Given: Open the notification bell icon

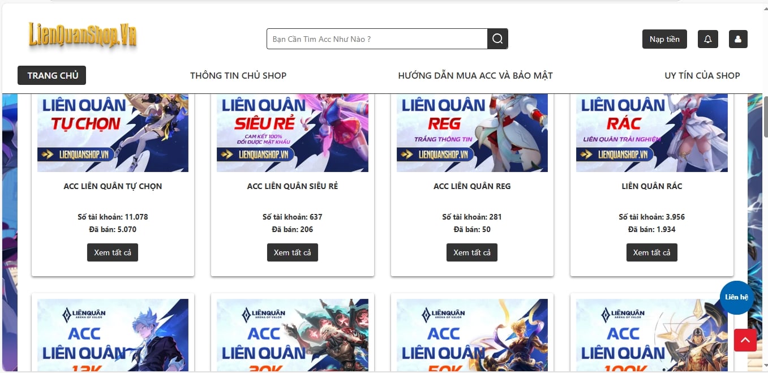Looking at the screenshot, I should click(x=708, y=39).
